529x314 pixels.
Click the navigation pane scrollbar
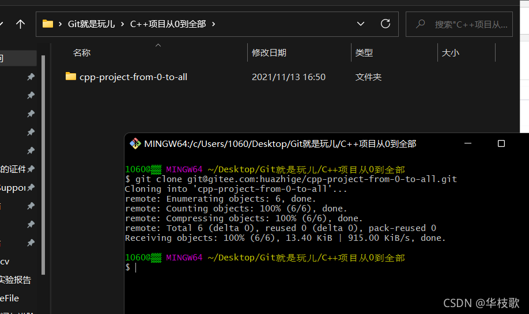coord(43,165)
